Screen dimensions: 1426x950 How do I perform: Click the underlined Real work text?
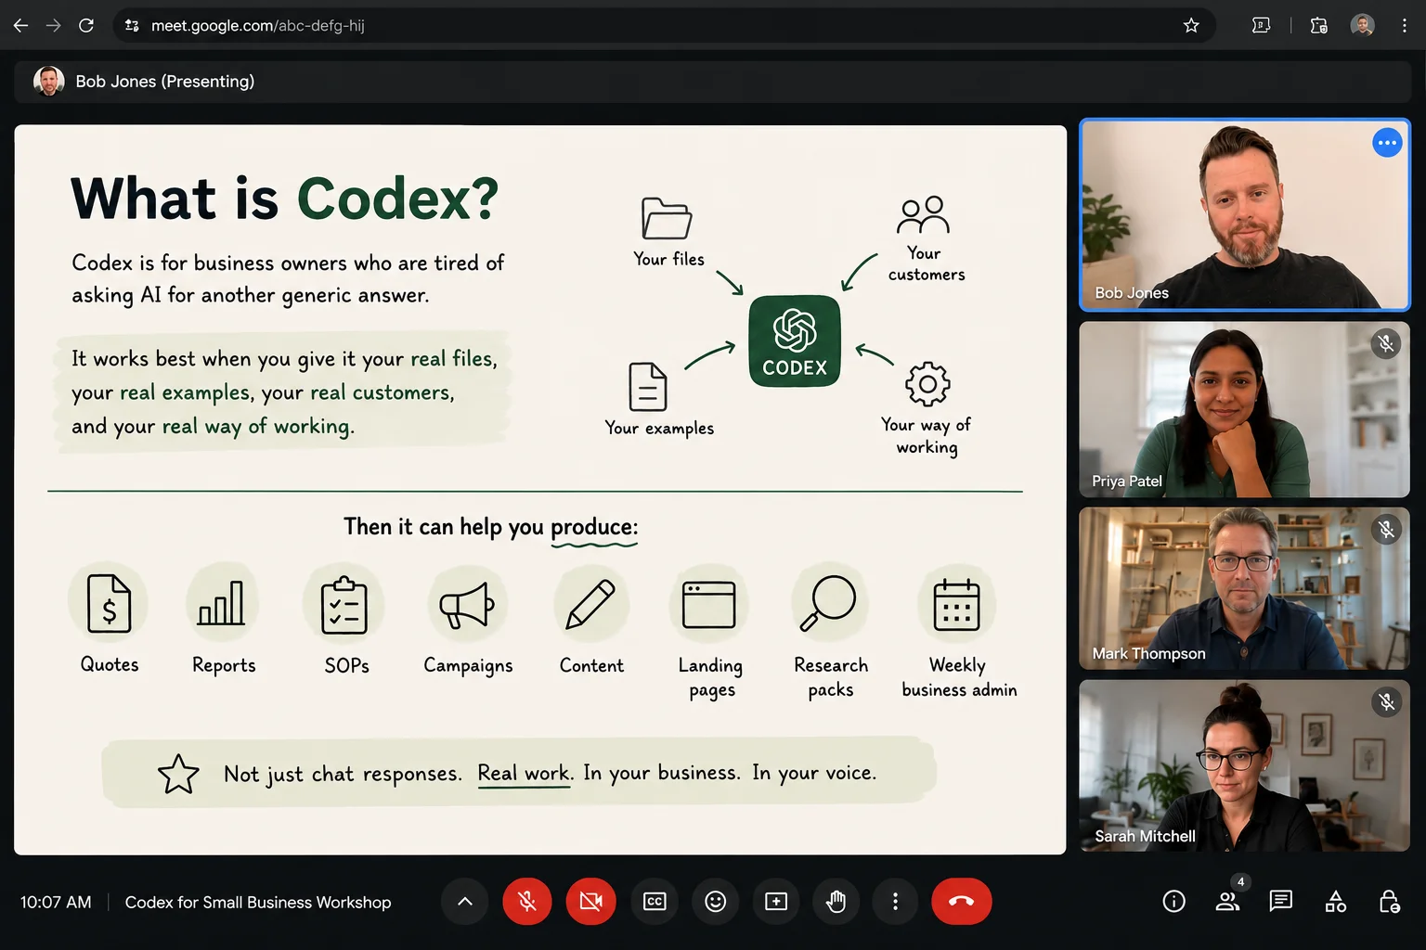click(x=525, y=773)
